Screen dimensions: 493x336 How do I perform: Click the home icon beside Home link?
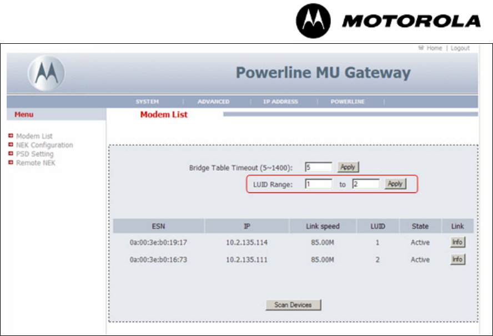[421, 48]
